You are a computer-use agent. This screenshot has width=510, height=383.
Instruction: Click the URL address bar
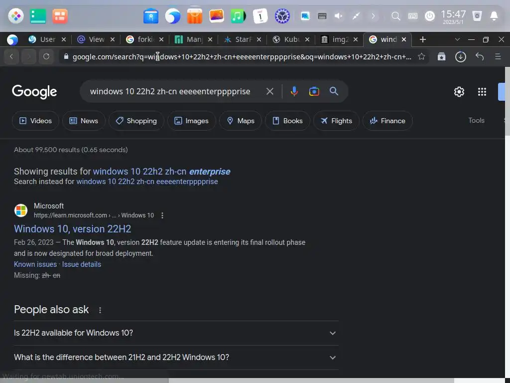click(242, 57)
